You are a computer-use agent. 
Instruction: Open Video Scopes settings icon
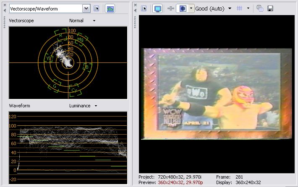coord(97,8)
